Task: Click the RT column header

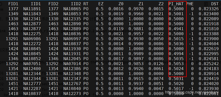Action: pyautogui.click(x=86, y=4)
